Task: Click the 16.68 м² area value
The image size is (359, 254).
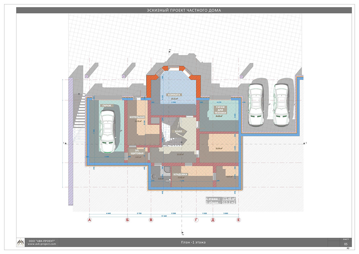Action: [219, 116]
